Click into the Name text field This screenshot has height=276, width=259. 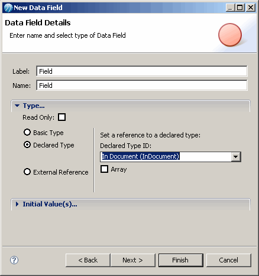(x=142, y=86)
